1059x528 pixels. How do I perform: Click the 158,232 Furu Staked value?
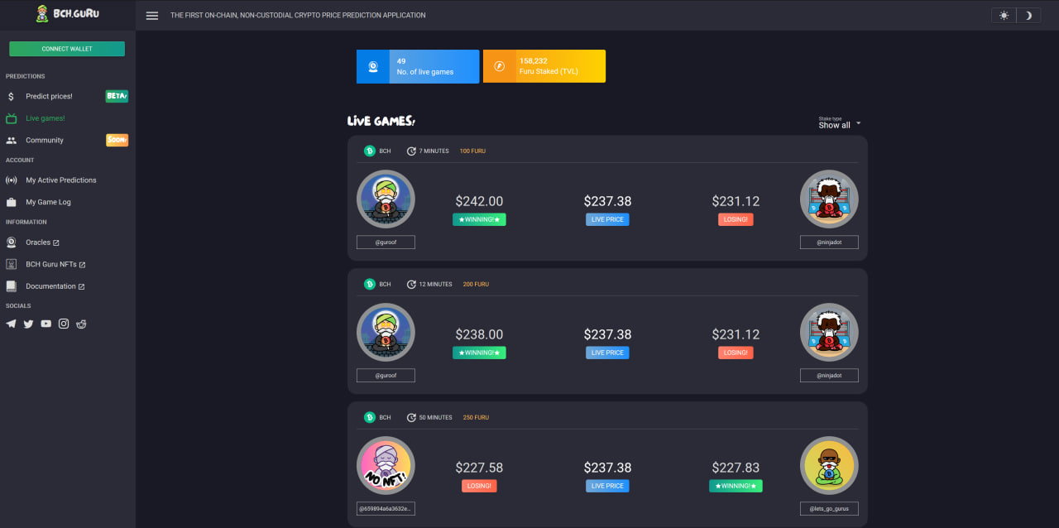534,61
